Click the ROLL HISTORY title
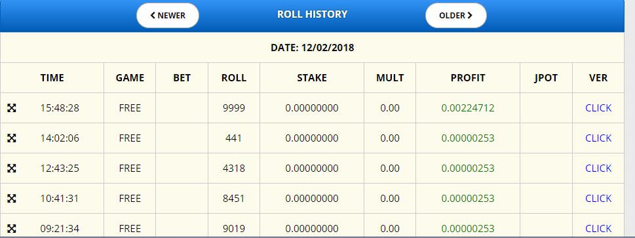The image size is (635, 238). (x=312, y=14)
